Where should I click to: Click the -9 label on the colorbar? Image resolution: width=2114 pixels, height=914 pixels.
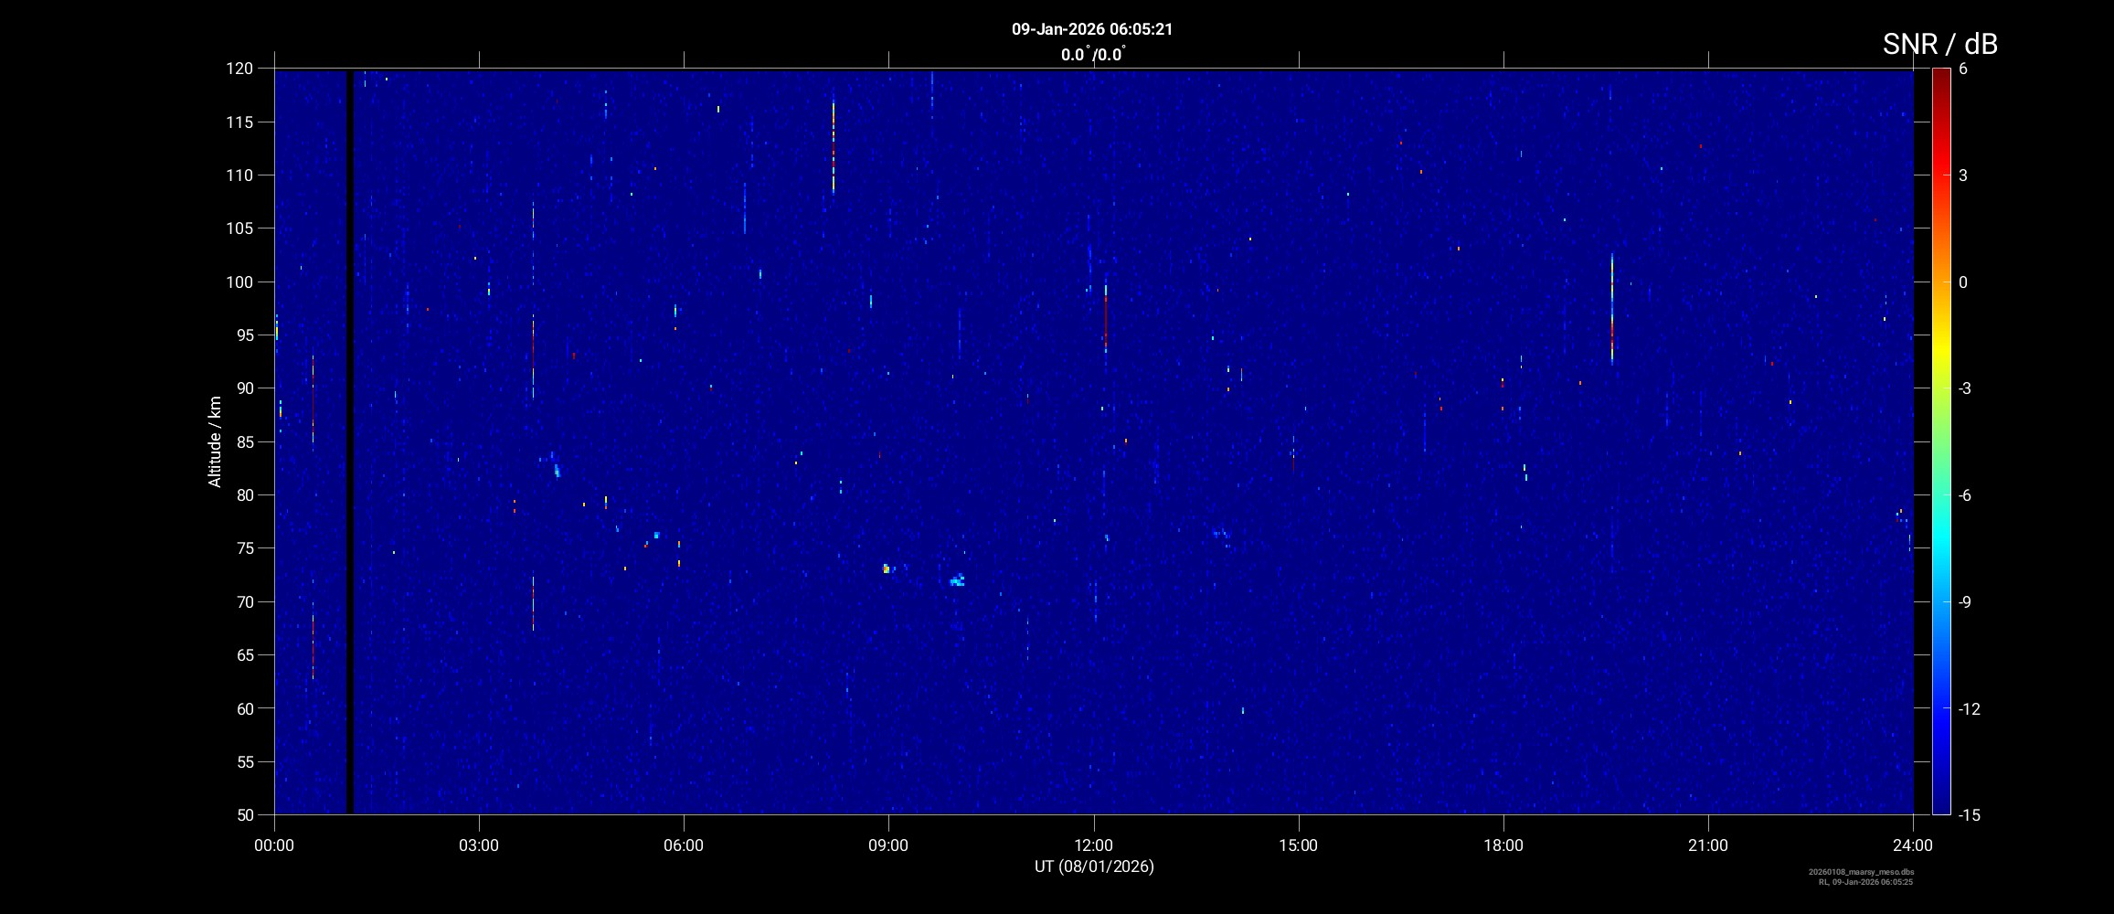point(1964,602)
